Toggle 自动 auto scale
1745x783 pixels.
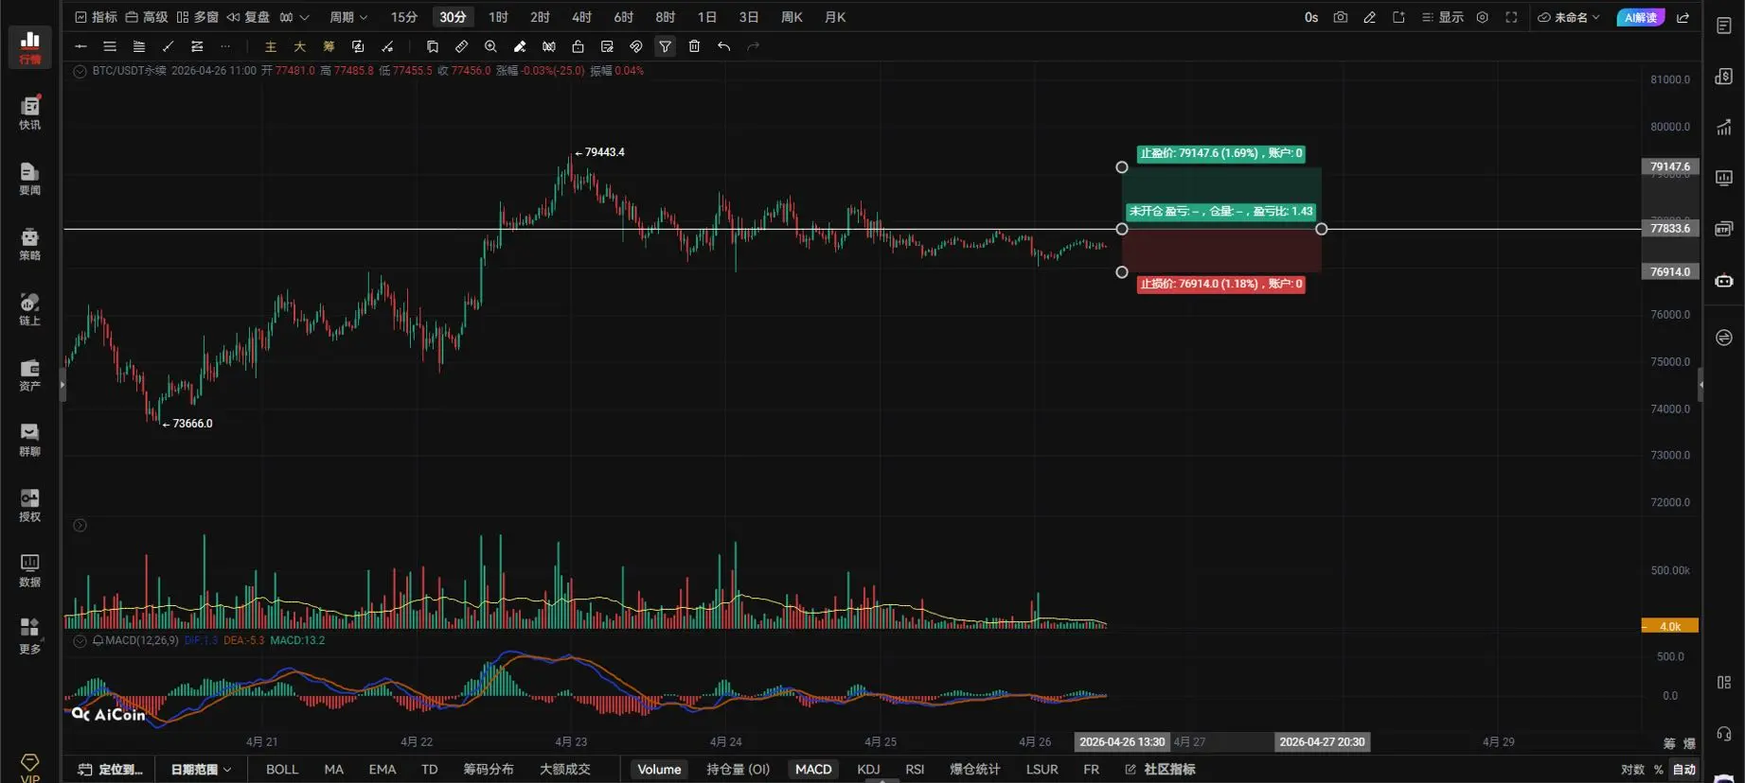pos(1684,770)
